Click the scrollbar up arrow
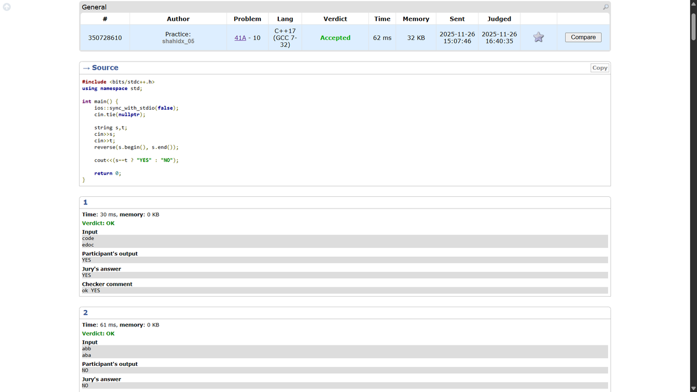This screenshot has width=697, height=392. (692, 3)
